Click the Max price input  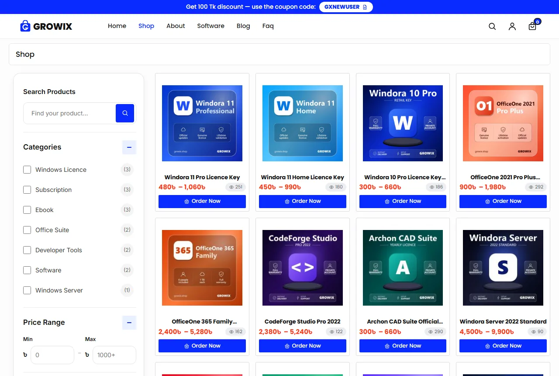coord(114,355)
